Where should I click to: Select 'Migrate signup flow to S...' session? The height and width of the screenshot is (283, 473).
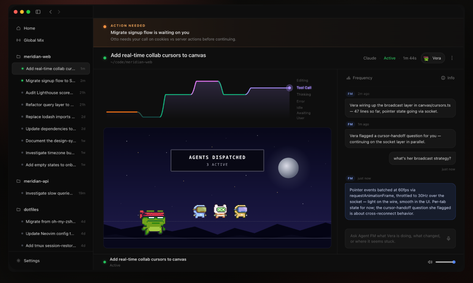pyautogui.click(x=51, y=81)
